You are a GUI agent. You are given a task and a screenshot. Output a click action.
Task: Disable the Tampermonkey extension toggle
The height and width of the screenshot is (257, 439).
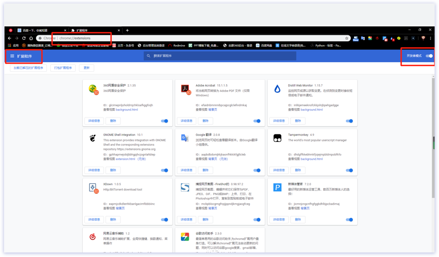click(x=349, y=170)
